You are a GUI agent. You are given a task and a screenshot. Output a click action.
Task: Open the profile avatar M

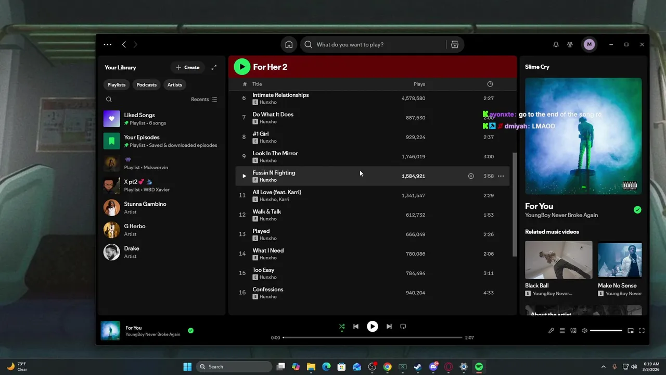coord(589,45)
